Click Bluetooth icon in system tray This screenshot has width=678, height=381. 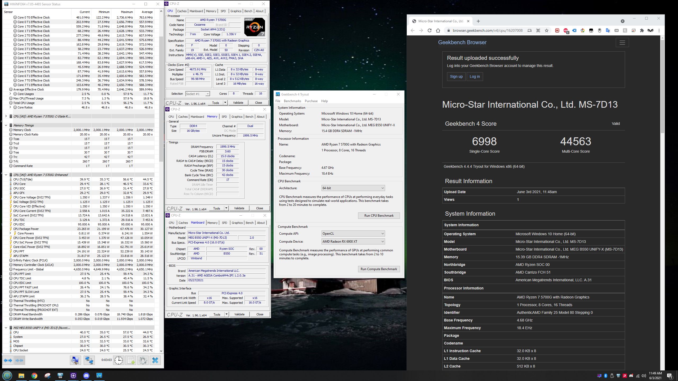[606, 376]
